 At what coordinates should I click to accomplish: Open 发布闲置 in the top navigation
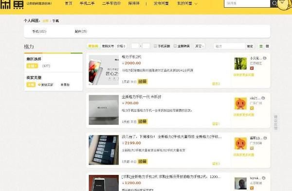click(161, 3)
